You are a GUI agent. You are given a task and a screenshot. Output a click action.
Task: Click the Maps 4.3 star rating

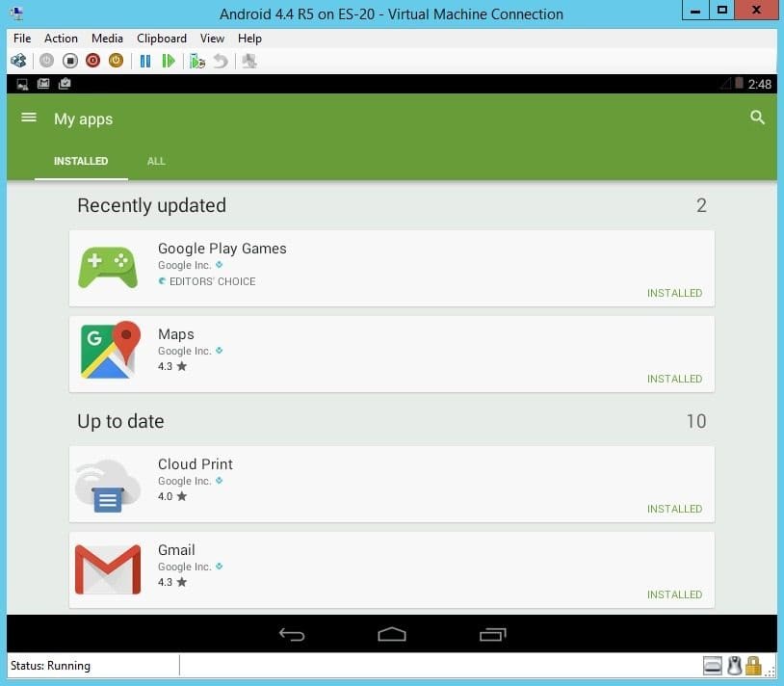click(x=172, y=366)
